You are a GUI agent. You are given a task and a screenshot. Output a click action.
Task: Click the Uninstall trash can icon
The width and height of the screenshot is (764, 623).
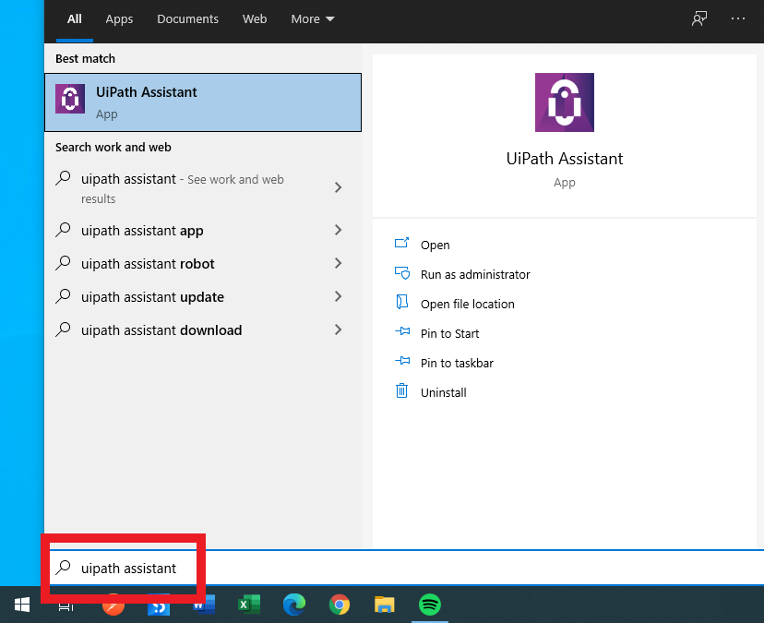tap(401, 390)
